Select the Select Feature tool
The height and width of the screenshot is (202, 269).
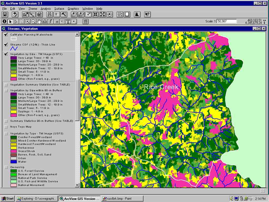pos(22,22)
